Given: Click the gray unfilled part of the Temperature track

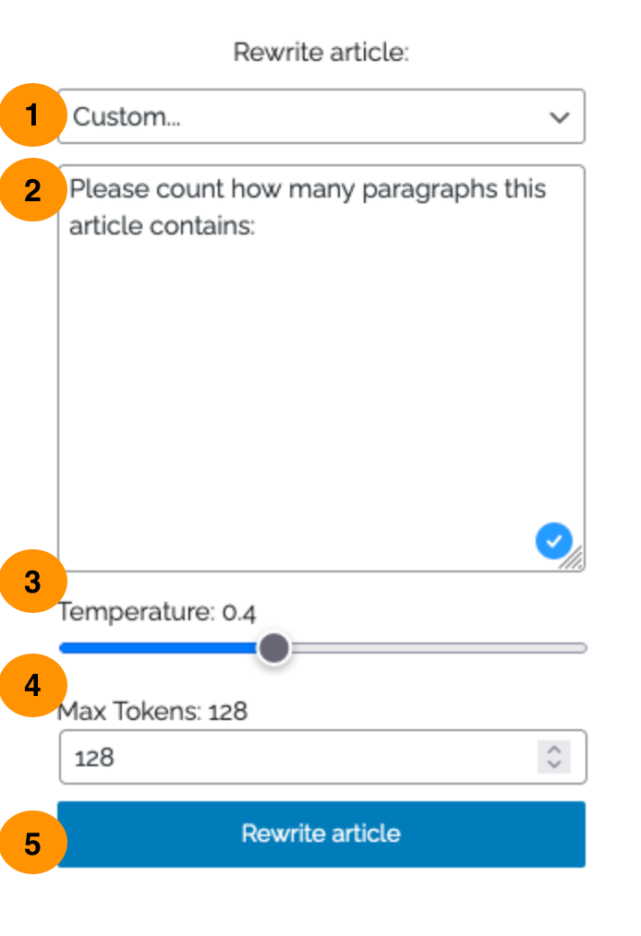Looking at the screenshot, I should click(438, 648).
